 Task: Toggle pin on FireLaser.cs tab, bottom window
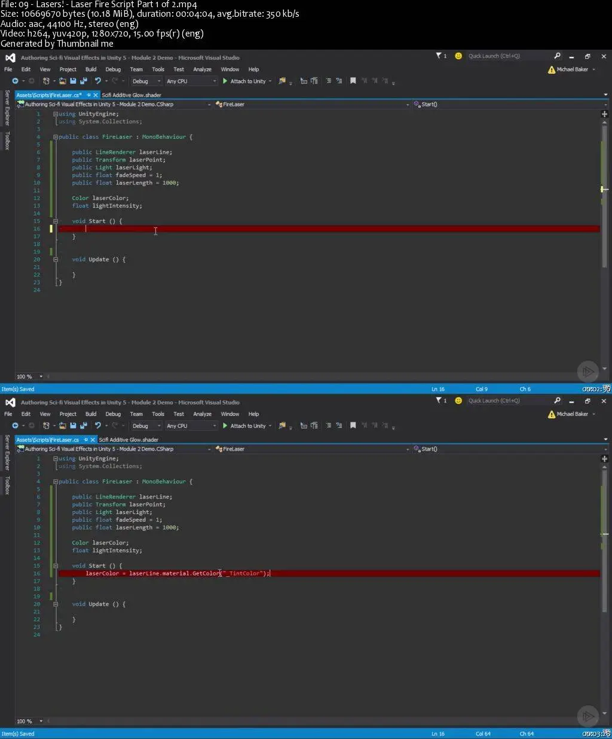pos(85,440)
